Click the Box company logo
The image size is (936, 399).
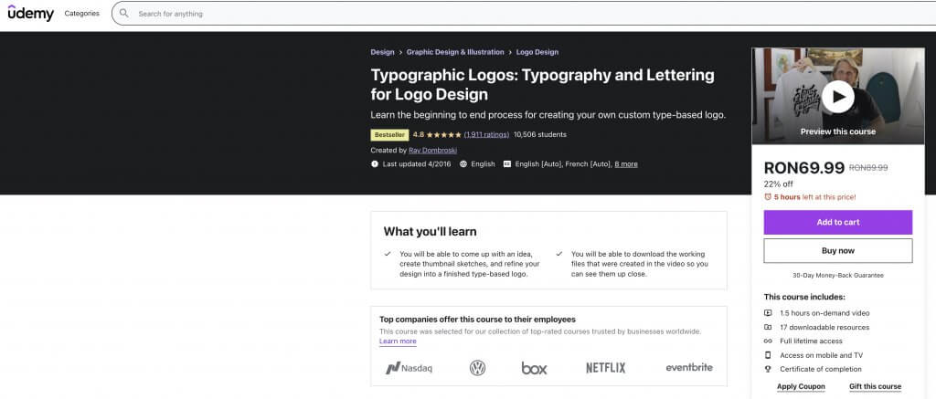(x=534, y=368)
